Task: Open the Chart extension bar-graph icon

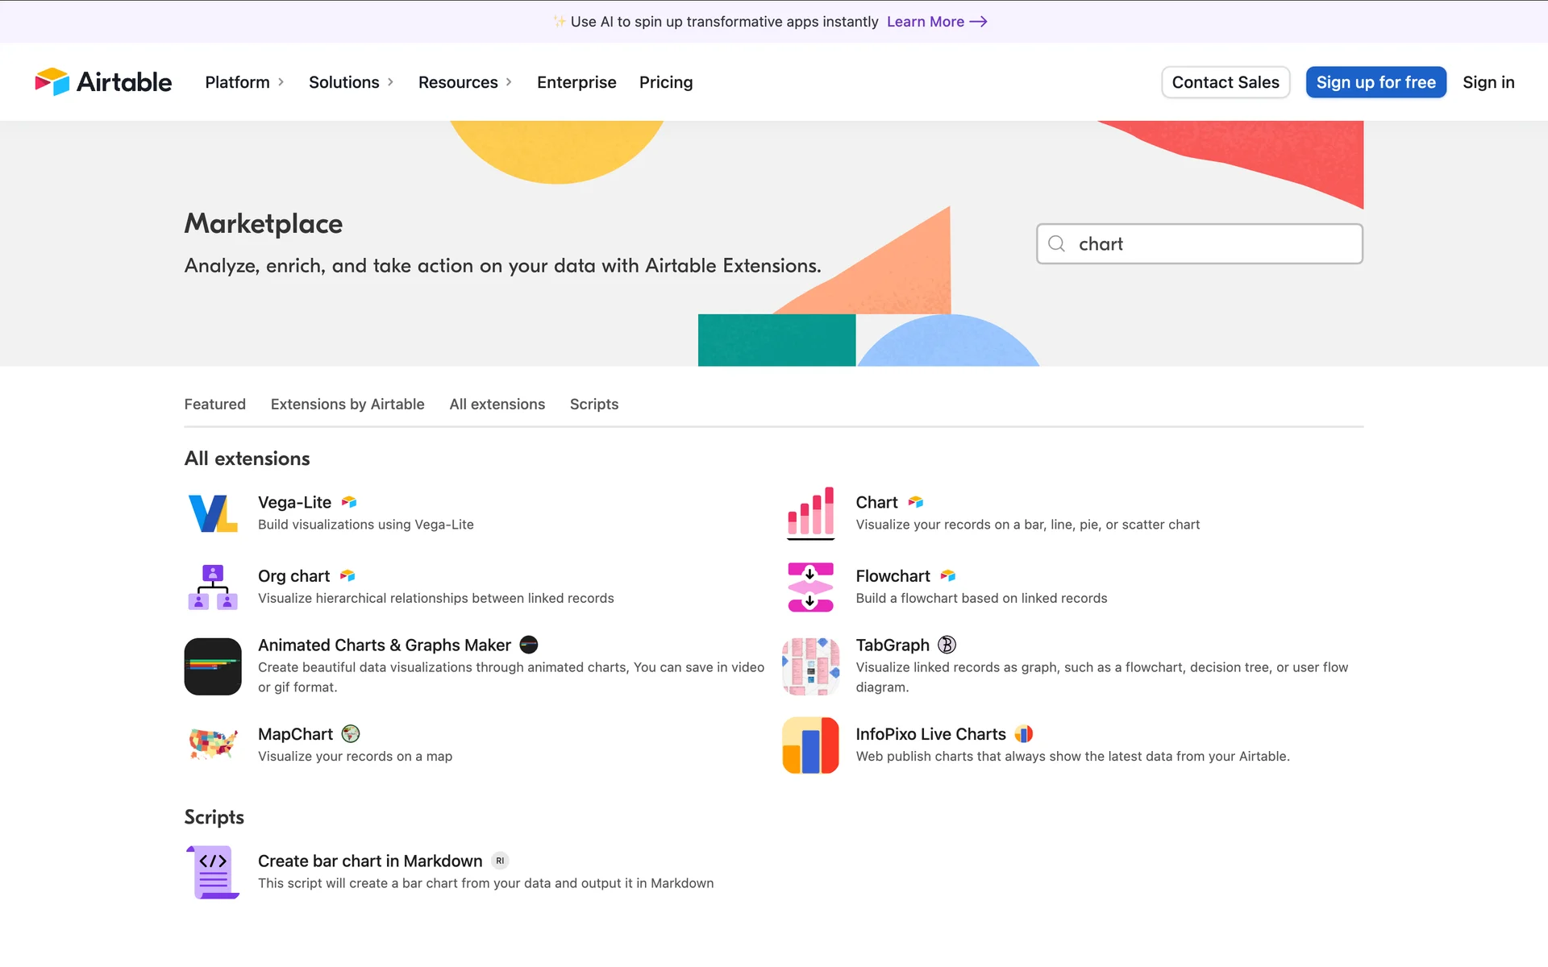Action: [x=810, y=513]
